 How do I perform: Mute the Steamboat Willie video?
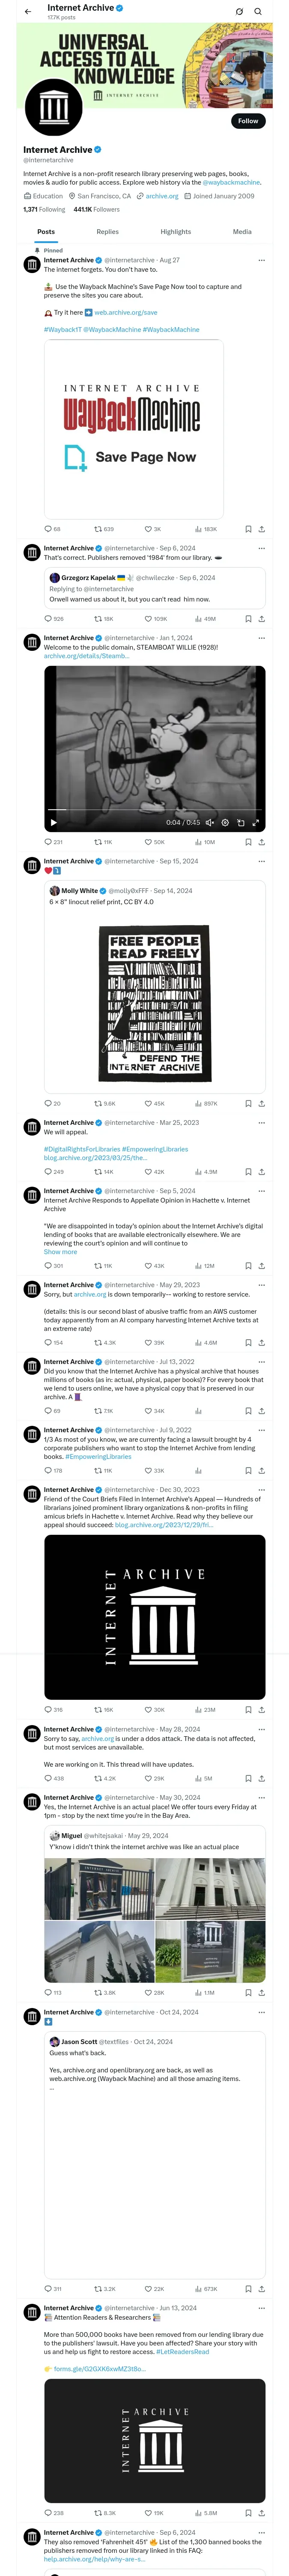(x=209, y=822)
